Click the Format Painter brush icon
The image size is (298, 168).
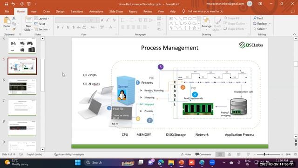[x=14, y=29]
